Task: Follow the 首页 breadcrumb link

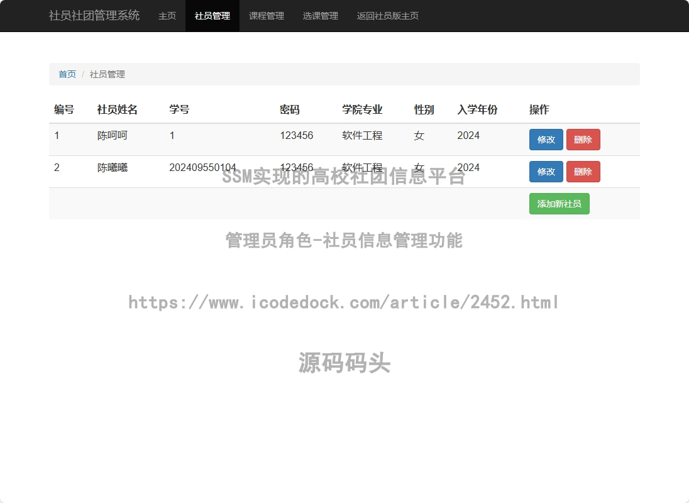Action: tap(67, 74)
